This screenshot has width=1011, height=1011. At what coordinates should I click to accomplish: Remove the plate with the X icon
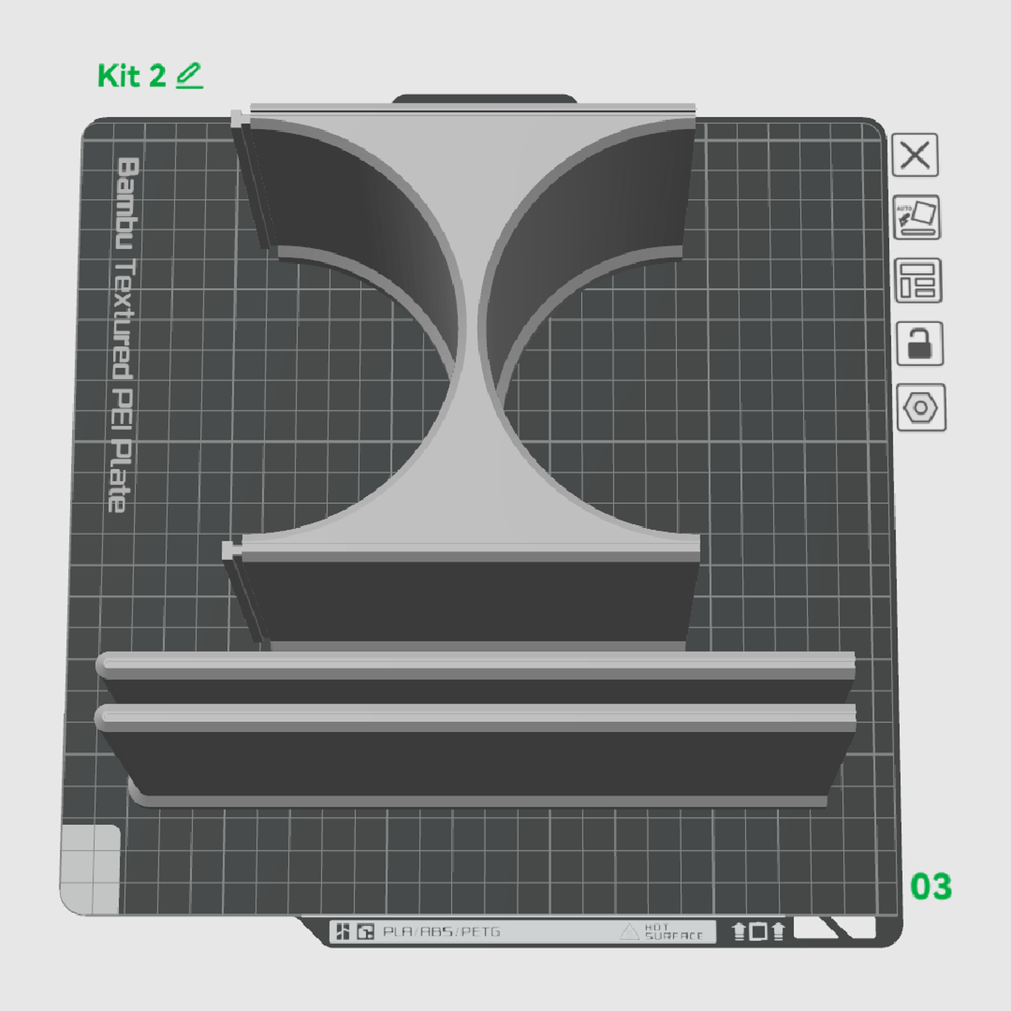click(915, 155)
